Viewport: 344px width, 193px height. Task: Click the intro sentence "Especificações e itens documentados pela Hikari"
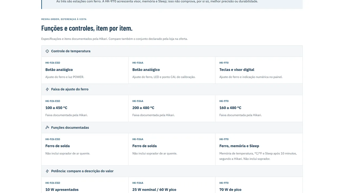(x=114, y=39)
